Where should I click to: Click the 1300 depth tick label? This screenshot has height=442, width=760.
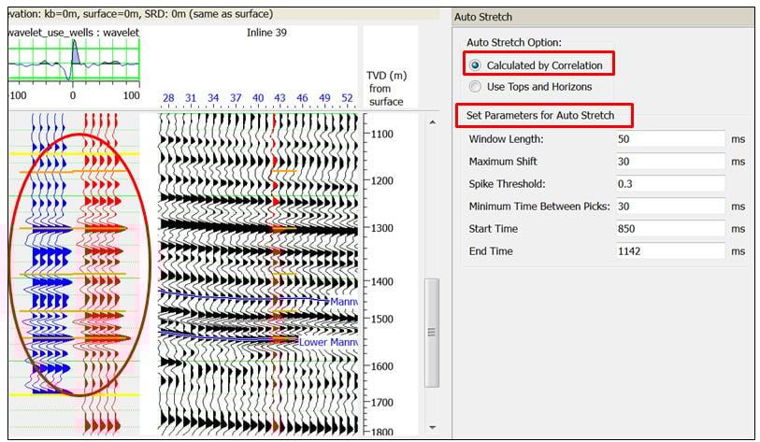[382, 228]
